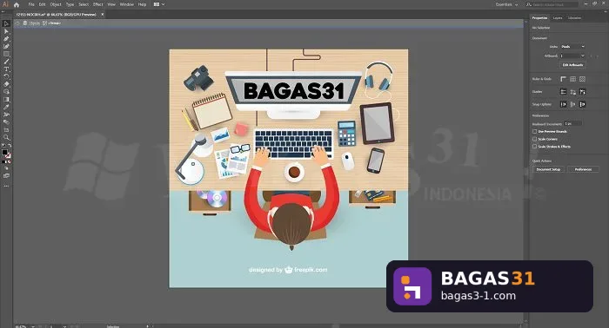Click the Edit Artboards button
Viewport: 609px width, 328px height.
tap(572, 65)
